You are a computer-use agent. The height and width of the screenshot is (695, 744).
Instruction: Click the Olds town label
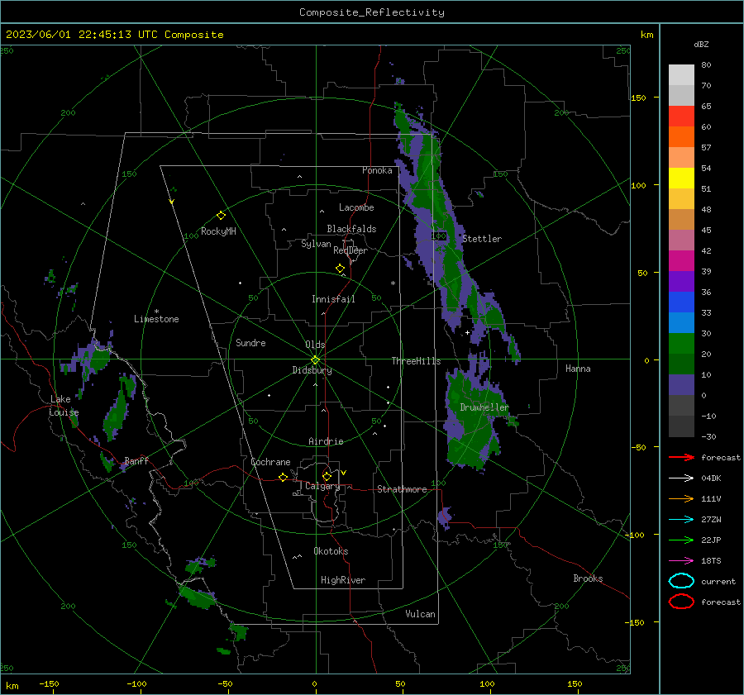coord(315,345)
